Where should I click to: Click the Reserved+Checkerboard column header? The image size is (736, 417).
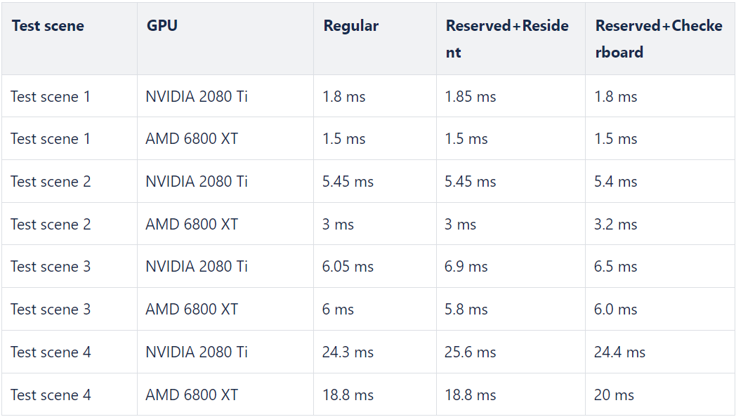point(660,39)
